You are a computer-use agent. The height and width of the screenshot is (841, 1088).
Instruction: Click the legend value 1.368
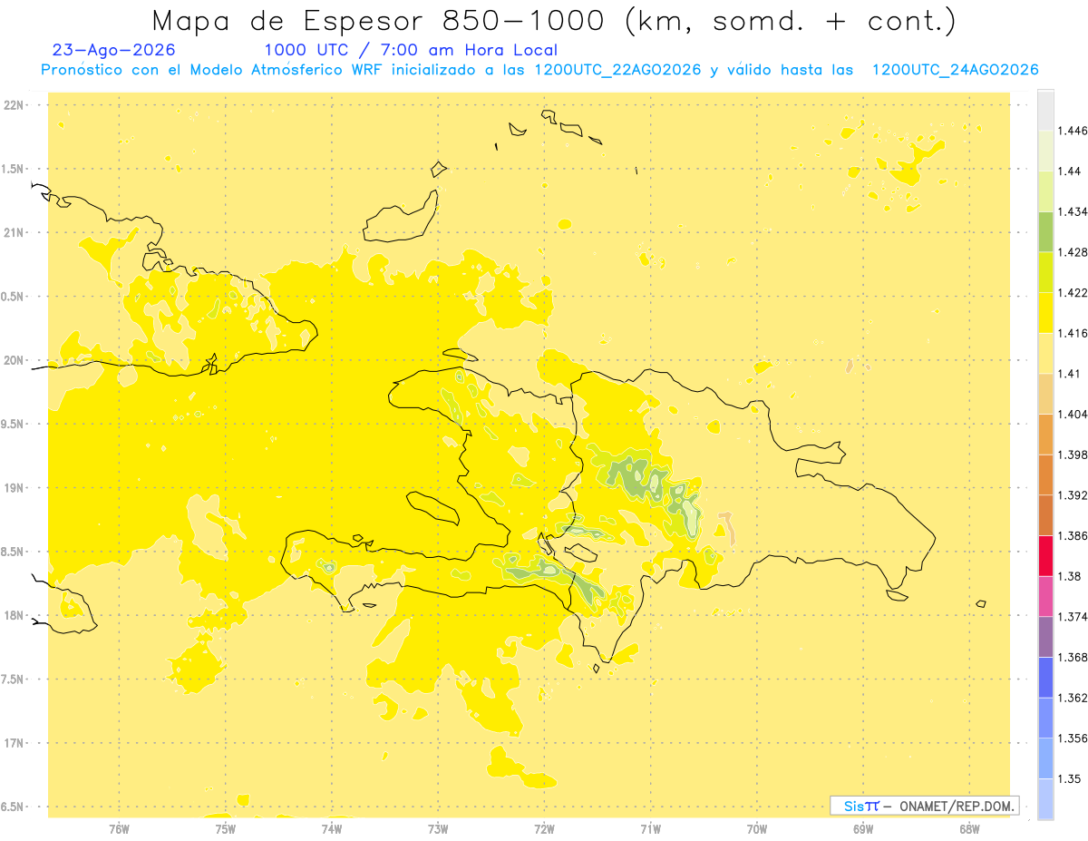pos(1073,657)
